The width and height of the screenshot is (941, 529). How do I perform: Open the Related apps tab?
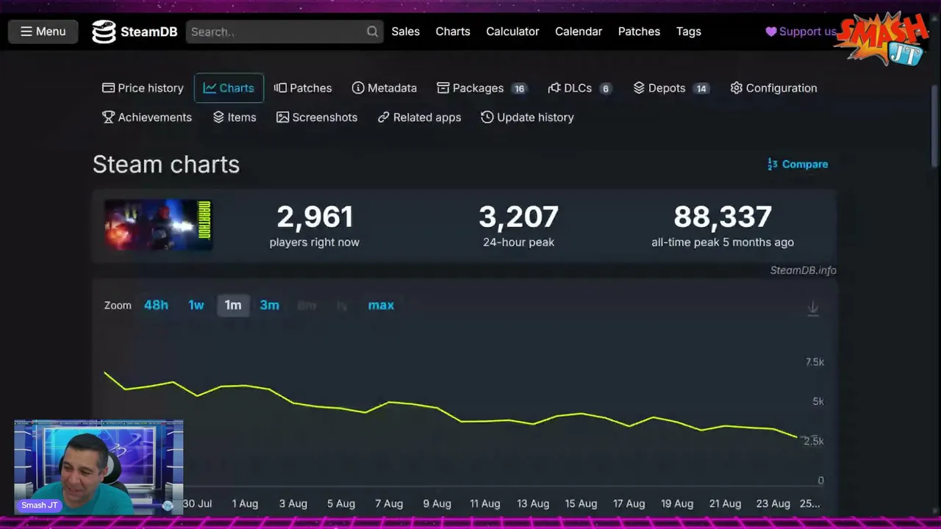pyautogui.click(x=419, y=118)
